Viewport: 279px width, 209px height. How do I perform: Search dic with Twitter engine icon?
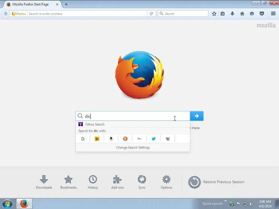(x=154, y=139)
